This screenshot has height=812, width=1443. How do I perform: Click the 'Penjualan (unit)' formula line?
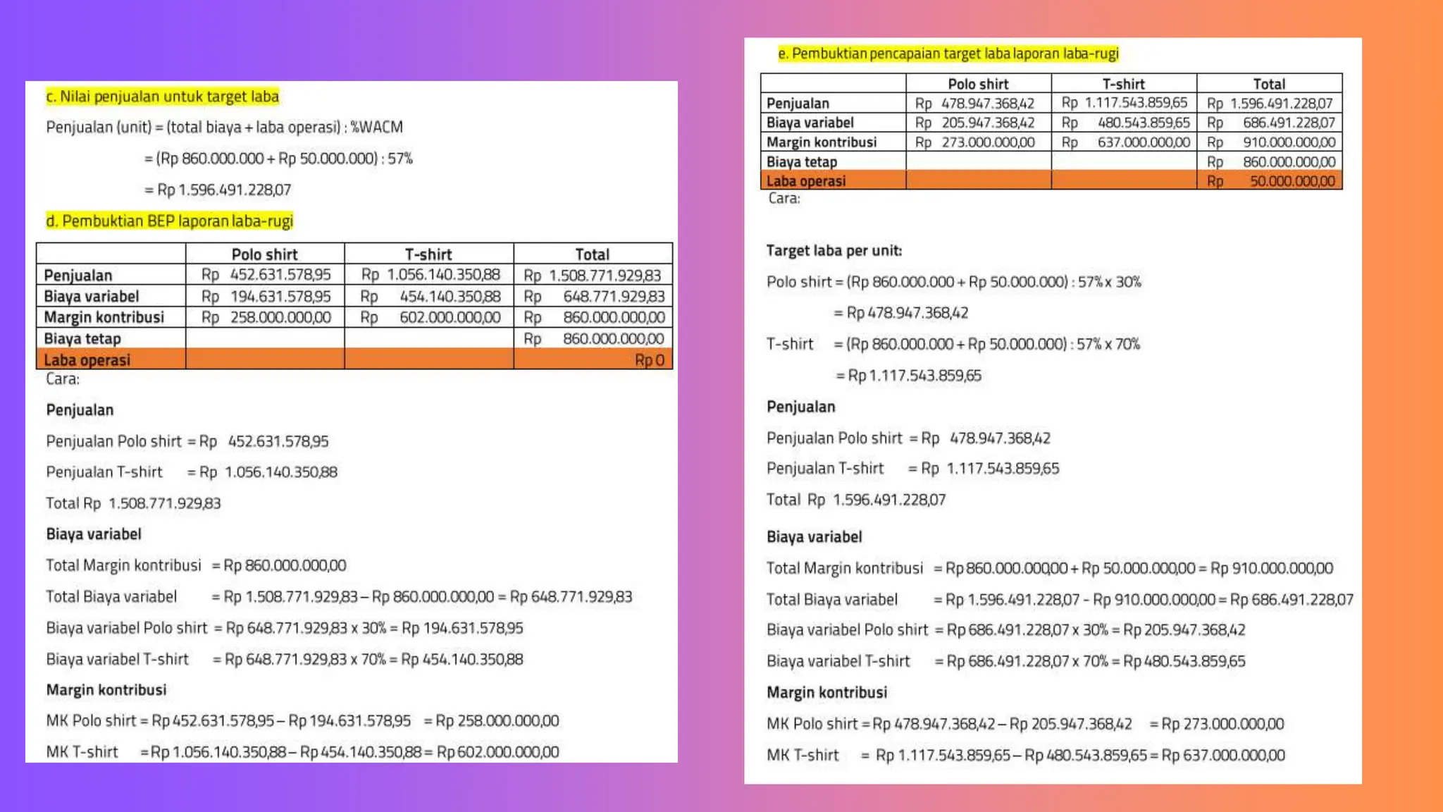point(224,128)
